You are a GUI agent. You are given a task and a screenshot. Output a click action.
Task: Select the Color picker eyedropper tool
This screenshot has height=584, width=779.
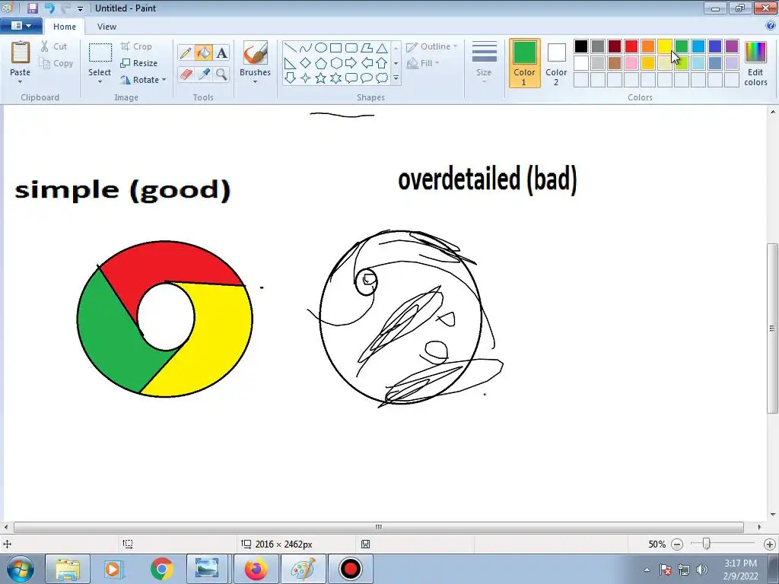(204, 75)
